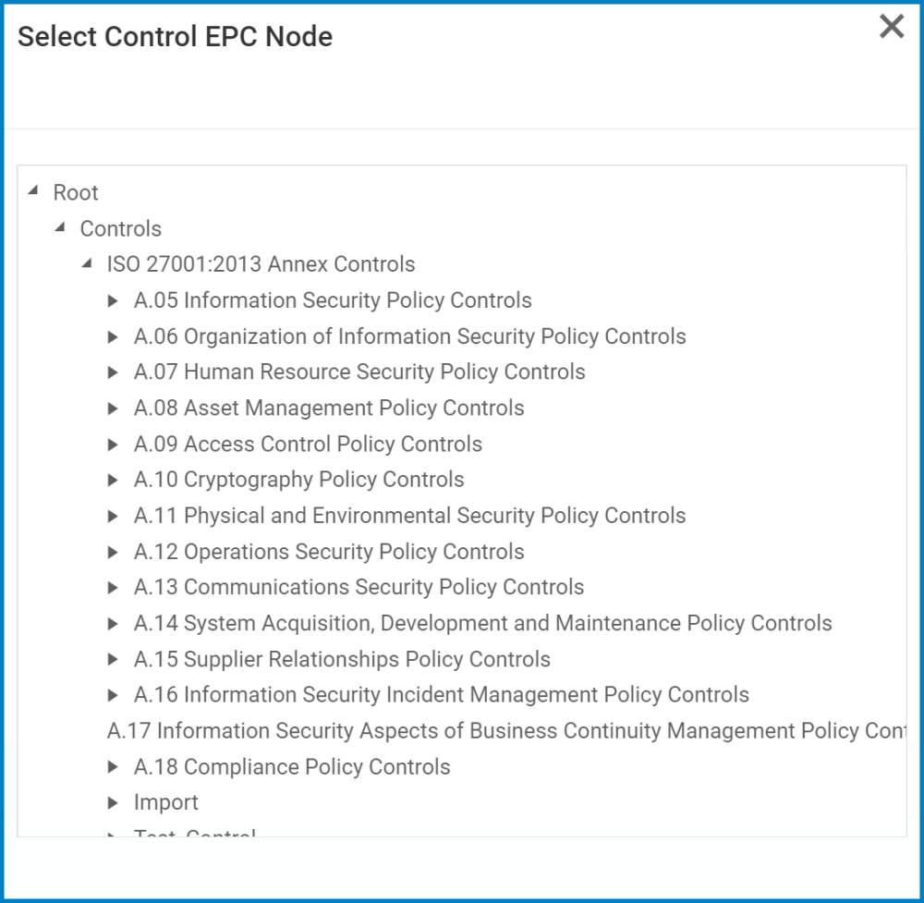The image size is (924, 903).
Task: Expand the Import tree node
Action: [112, 802]
